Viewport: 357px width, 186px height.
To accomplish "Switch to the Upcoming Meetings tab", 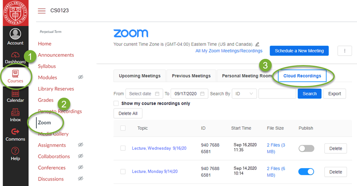I will 140,76.
